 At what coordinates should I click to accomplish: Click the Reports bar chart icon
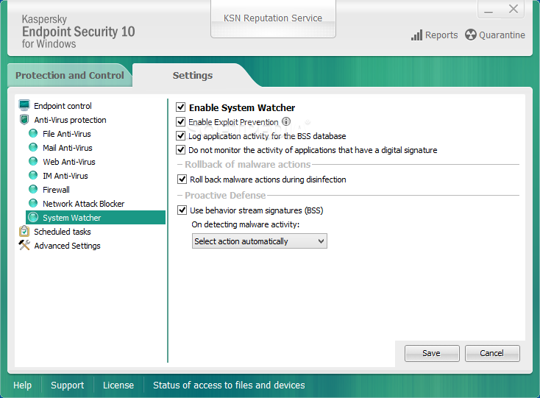tap(416, 35)
